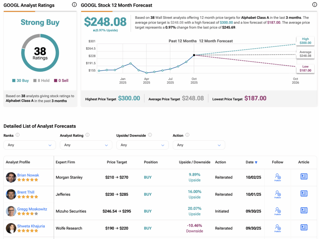Click info icon beside 12 Month Forecast
The height and width of the screenshot is (239, 319).
pos(314,5)
